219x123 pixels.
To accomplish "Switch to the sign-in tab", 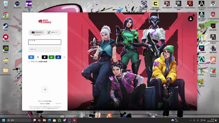I will coord(37,32).
